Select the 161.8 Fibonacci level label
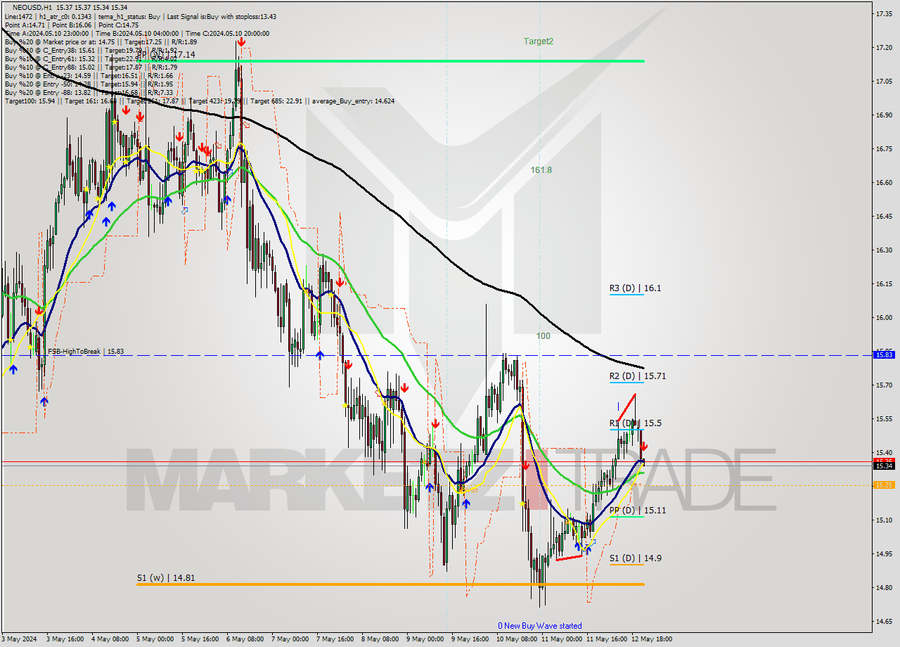The image size is (900, 647). pyautogui.click(x=541, y=170)
